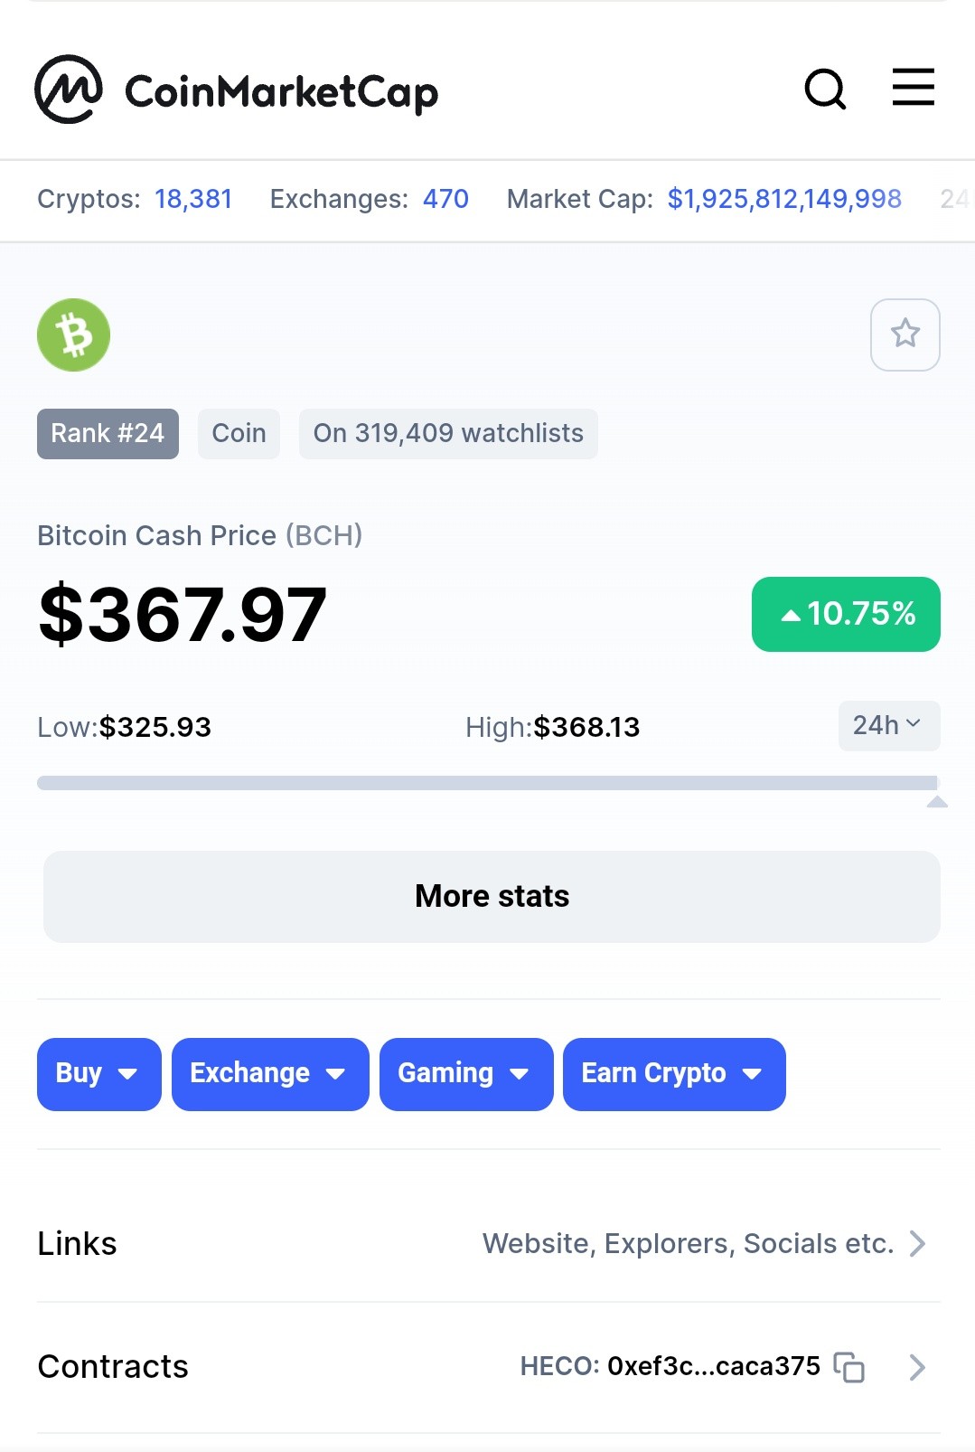The width and height of the screenshot is (975, 1452).
Task: Open the search magnifier icon
Action: (825, 89)
